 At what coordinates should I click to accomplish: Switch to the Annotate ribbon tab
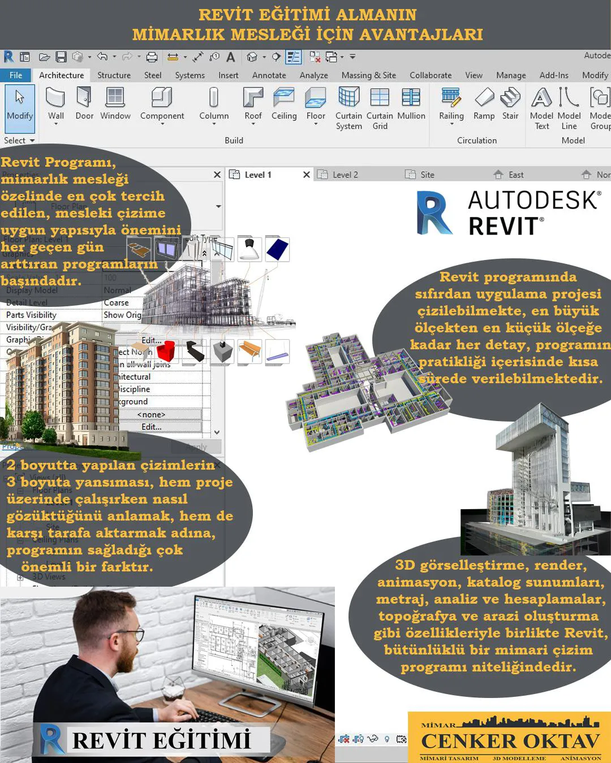tap(269, 75)
